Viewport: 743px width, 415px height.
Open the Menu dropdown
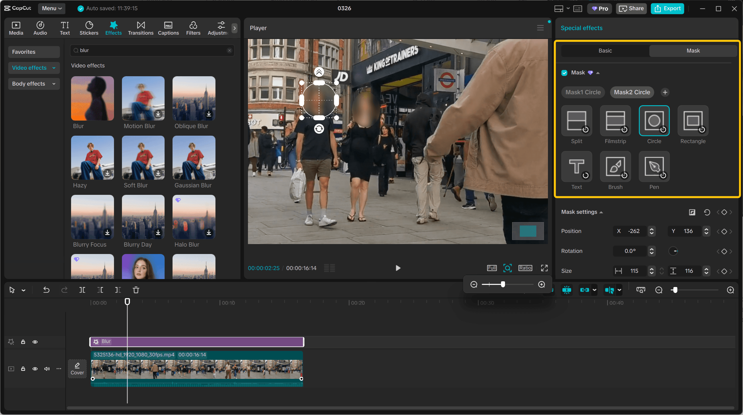(52, 8)
